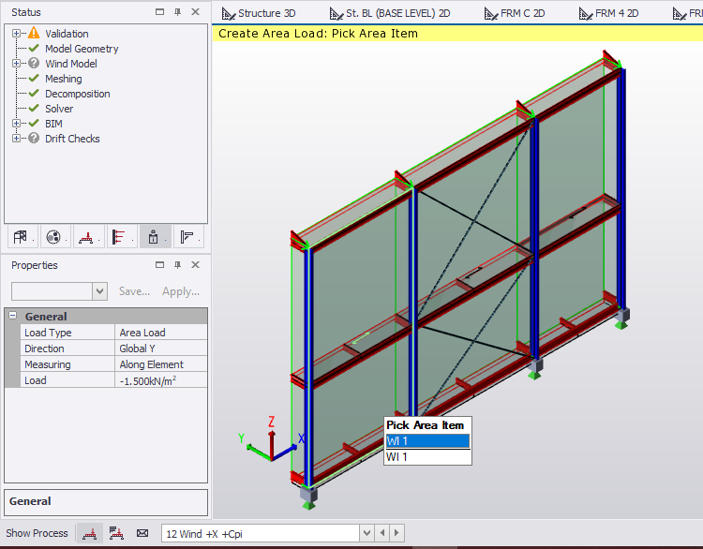Click the combinations icon in bottom bar

[116, 533]
